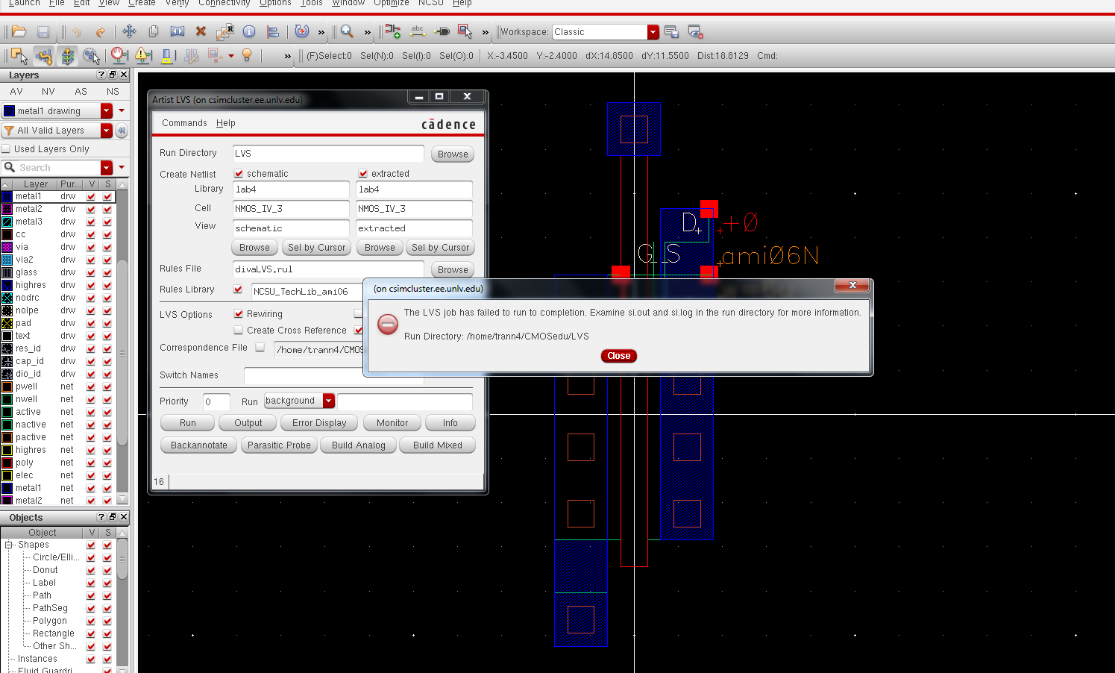Click the Backannotate button
The image size is (1115, 673).
pyautogui.click(x=199, y=445)
